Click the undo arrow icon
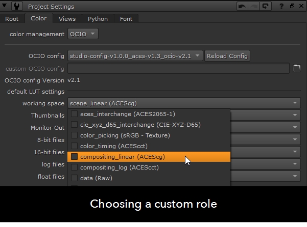307x227 pixels. pos(243,7)
